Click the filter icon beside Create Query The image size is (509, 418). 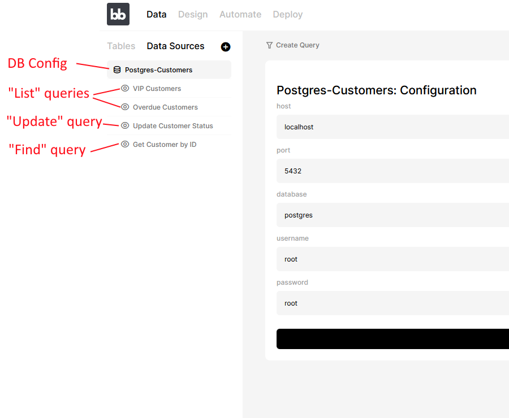tap(269, 45)
